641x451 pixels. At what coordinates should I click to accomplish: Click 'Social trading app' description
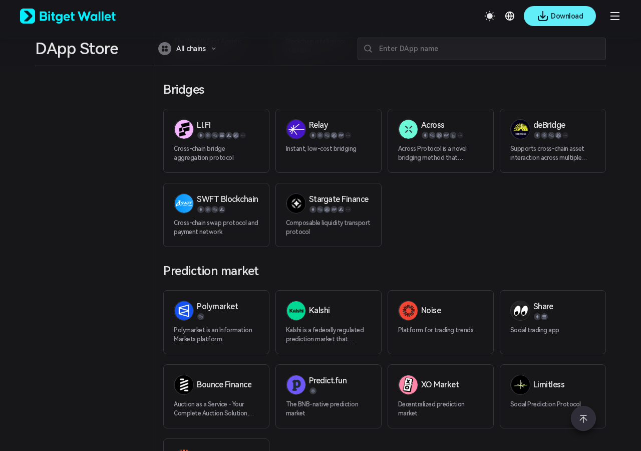(534, 330)
